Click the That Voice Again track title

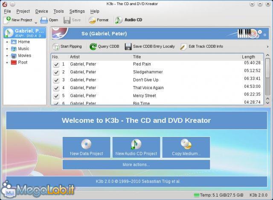click(x=148, y=88)
